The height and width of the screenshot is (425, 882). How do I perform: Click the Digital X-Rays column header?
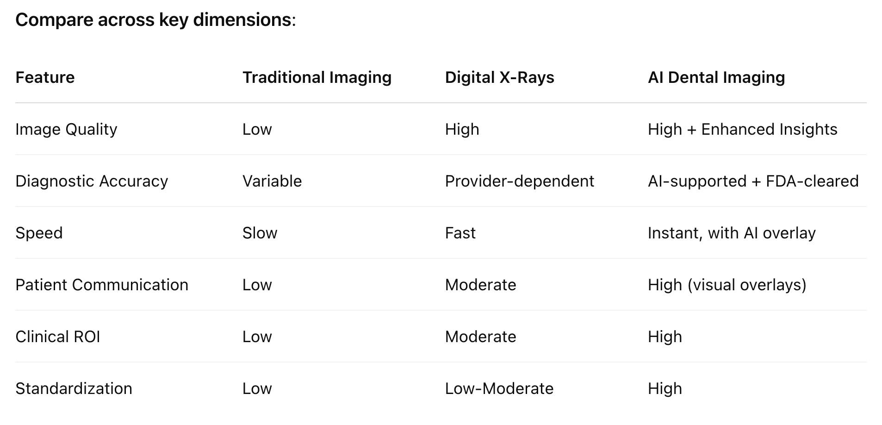click(499, 77)
